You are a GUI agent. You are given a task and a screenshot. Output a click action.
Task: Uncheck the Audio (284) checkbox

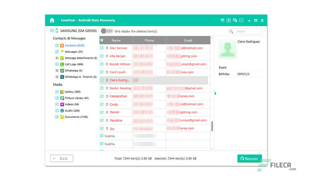point(57,111)
